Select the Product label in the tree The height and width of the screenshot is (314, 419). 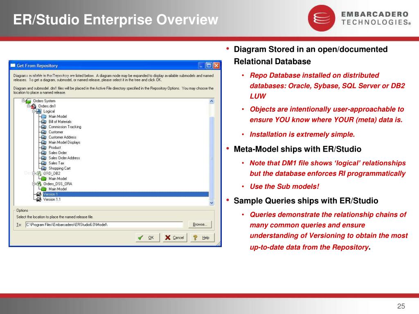point(55,148)
